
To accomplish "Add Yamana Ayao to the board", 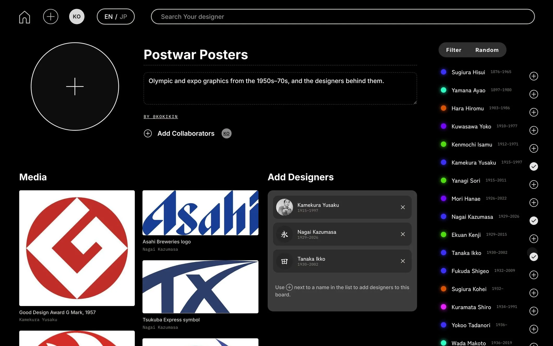I will pos(534,94).
